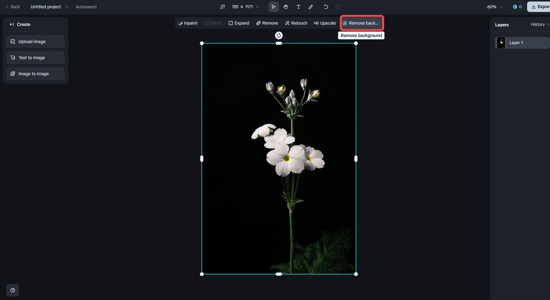Open the 60% zoom level dropdown

tap(495, 7)
